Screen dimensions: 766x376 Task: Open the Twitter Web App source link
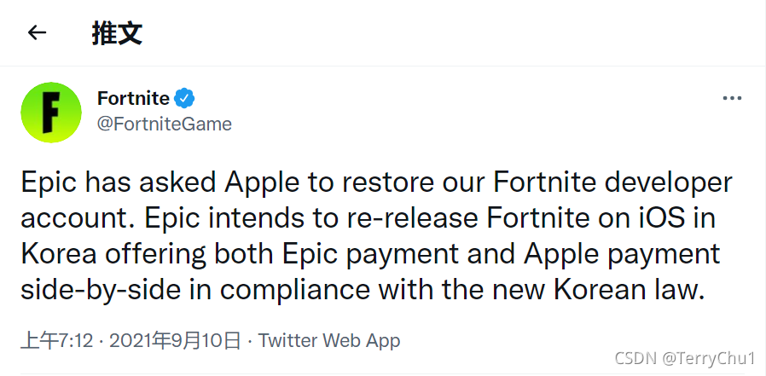[x=329, y=341]
